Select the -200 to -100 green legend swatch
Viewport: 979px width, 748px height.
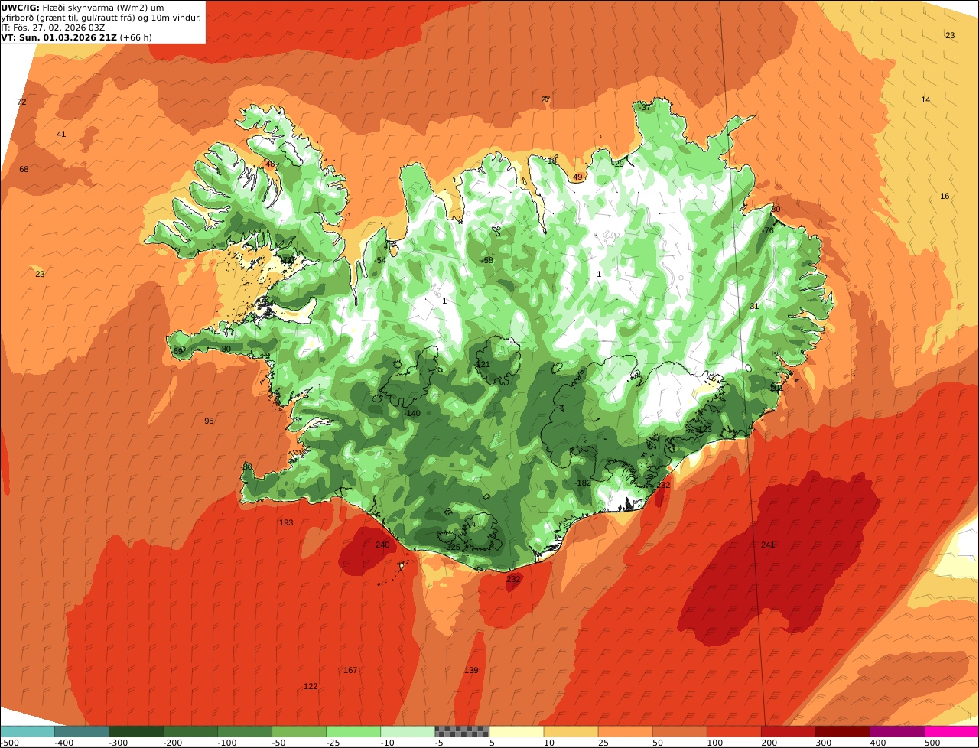(190, 731)
